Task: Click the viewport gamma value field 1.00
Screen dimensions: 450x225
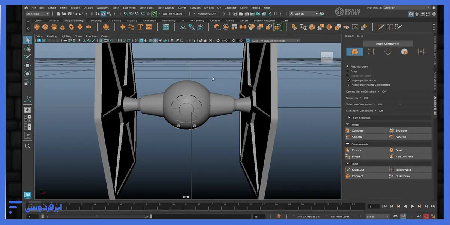Action: coord(240,40)
